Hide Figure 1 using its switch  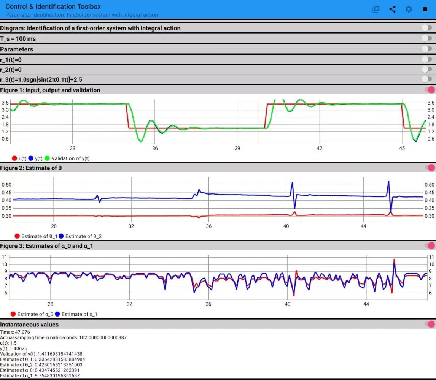(429, 90)
